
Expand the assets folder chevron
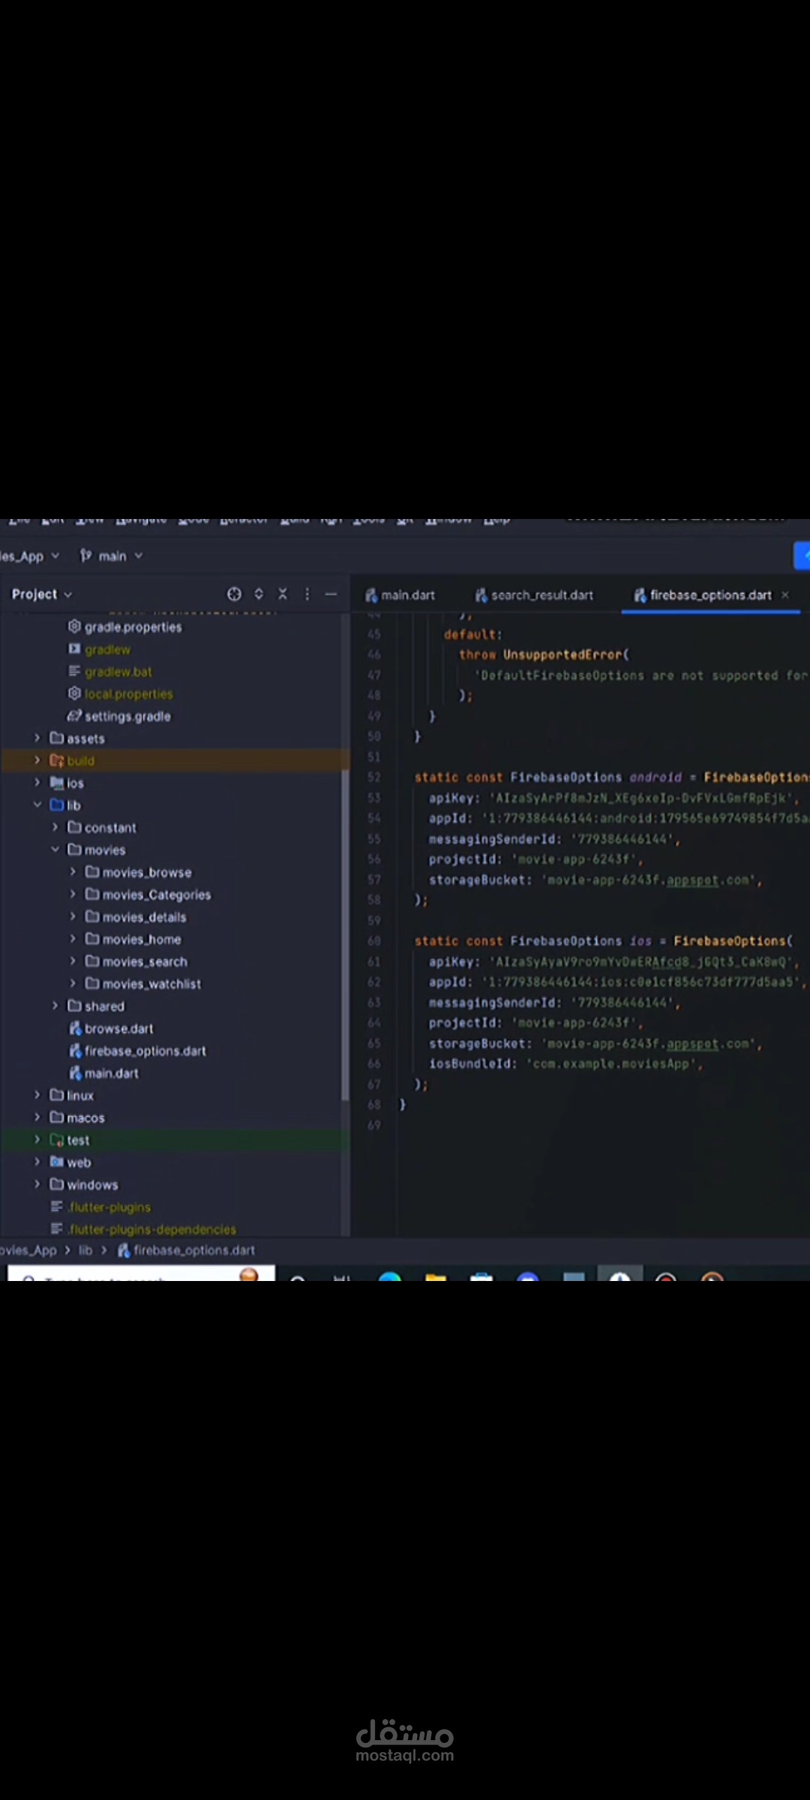click(x=37, y=738)
